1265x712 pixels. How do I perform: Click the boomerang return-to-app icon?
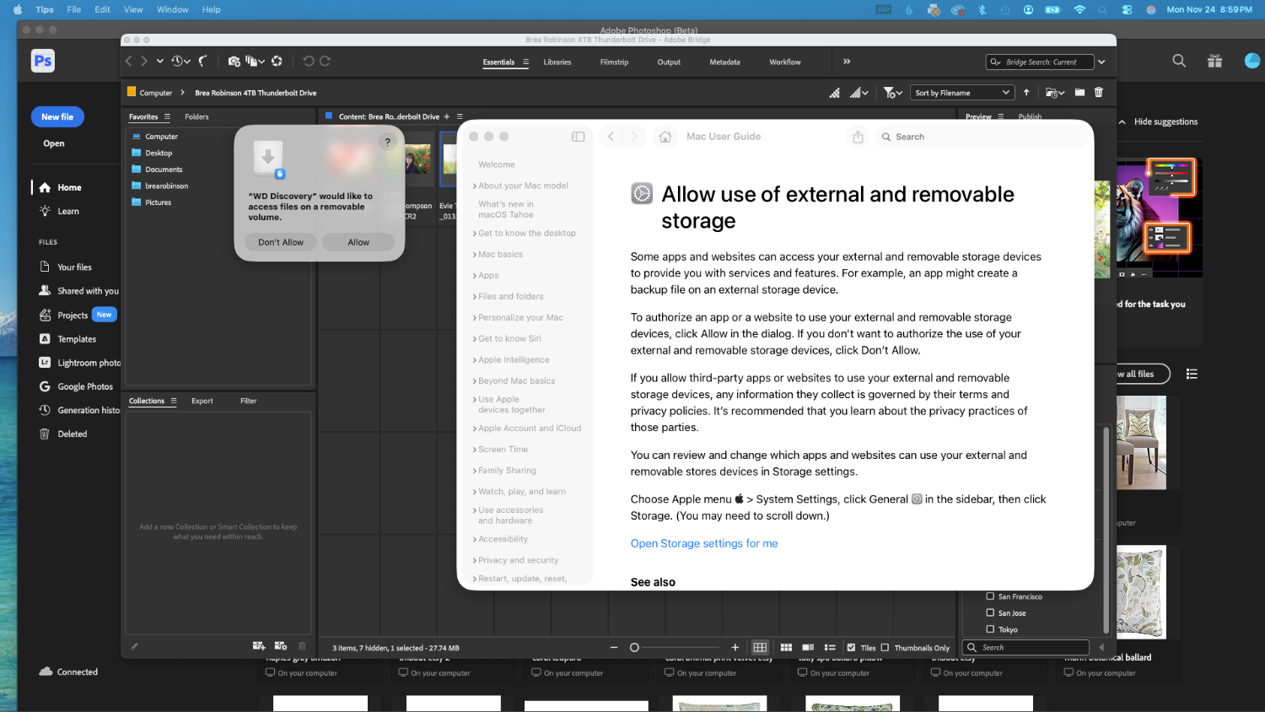tap(203, 62)
